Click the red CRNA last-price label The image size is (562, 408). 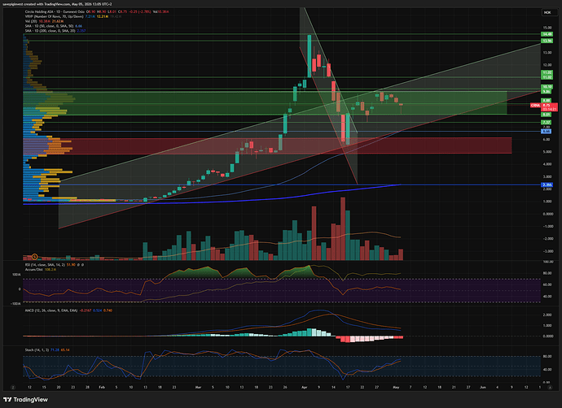[544, 106]
